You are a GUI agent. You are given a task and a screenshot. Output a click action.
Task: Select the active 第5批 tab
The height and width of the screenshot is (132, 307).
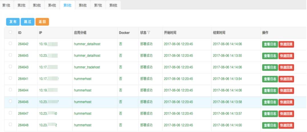click(x=67, y=5)
